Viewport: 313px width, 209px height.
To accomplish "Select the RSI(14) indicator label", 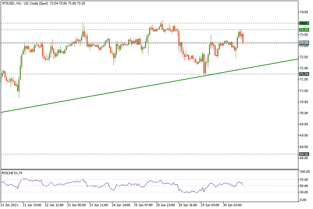I will 12,173.
